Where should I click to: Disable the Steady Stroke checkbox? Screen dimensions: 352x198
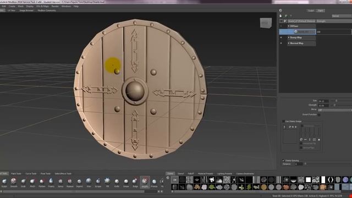click(x=284, y=161)
